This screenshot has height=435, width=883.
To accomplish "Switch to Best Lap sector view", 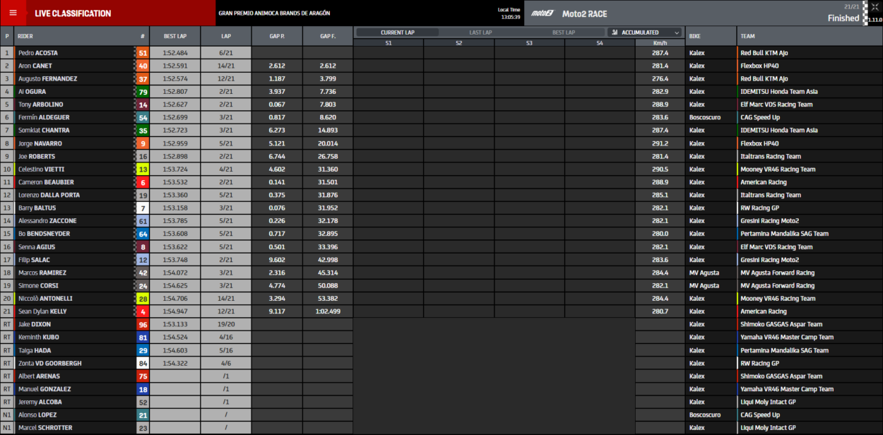I will point(563,32).
